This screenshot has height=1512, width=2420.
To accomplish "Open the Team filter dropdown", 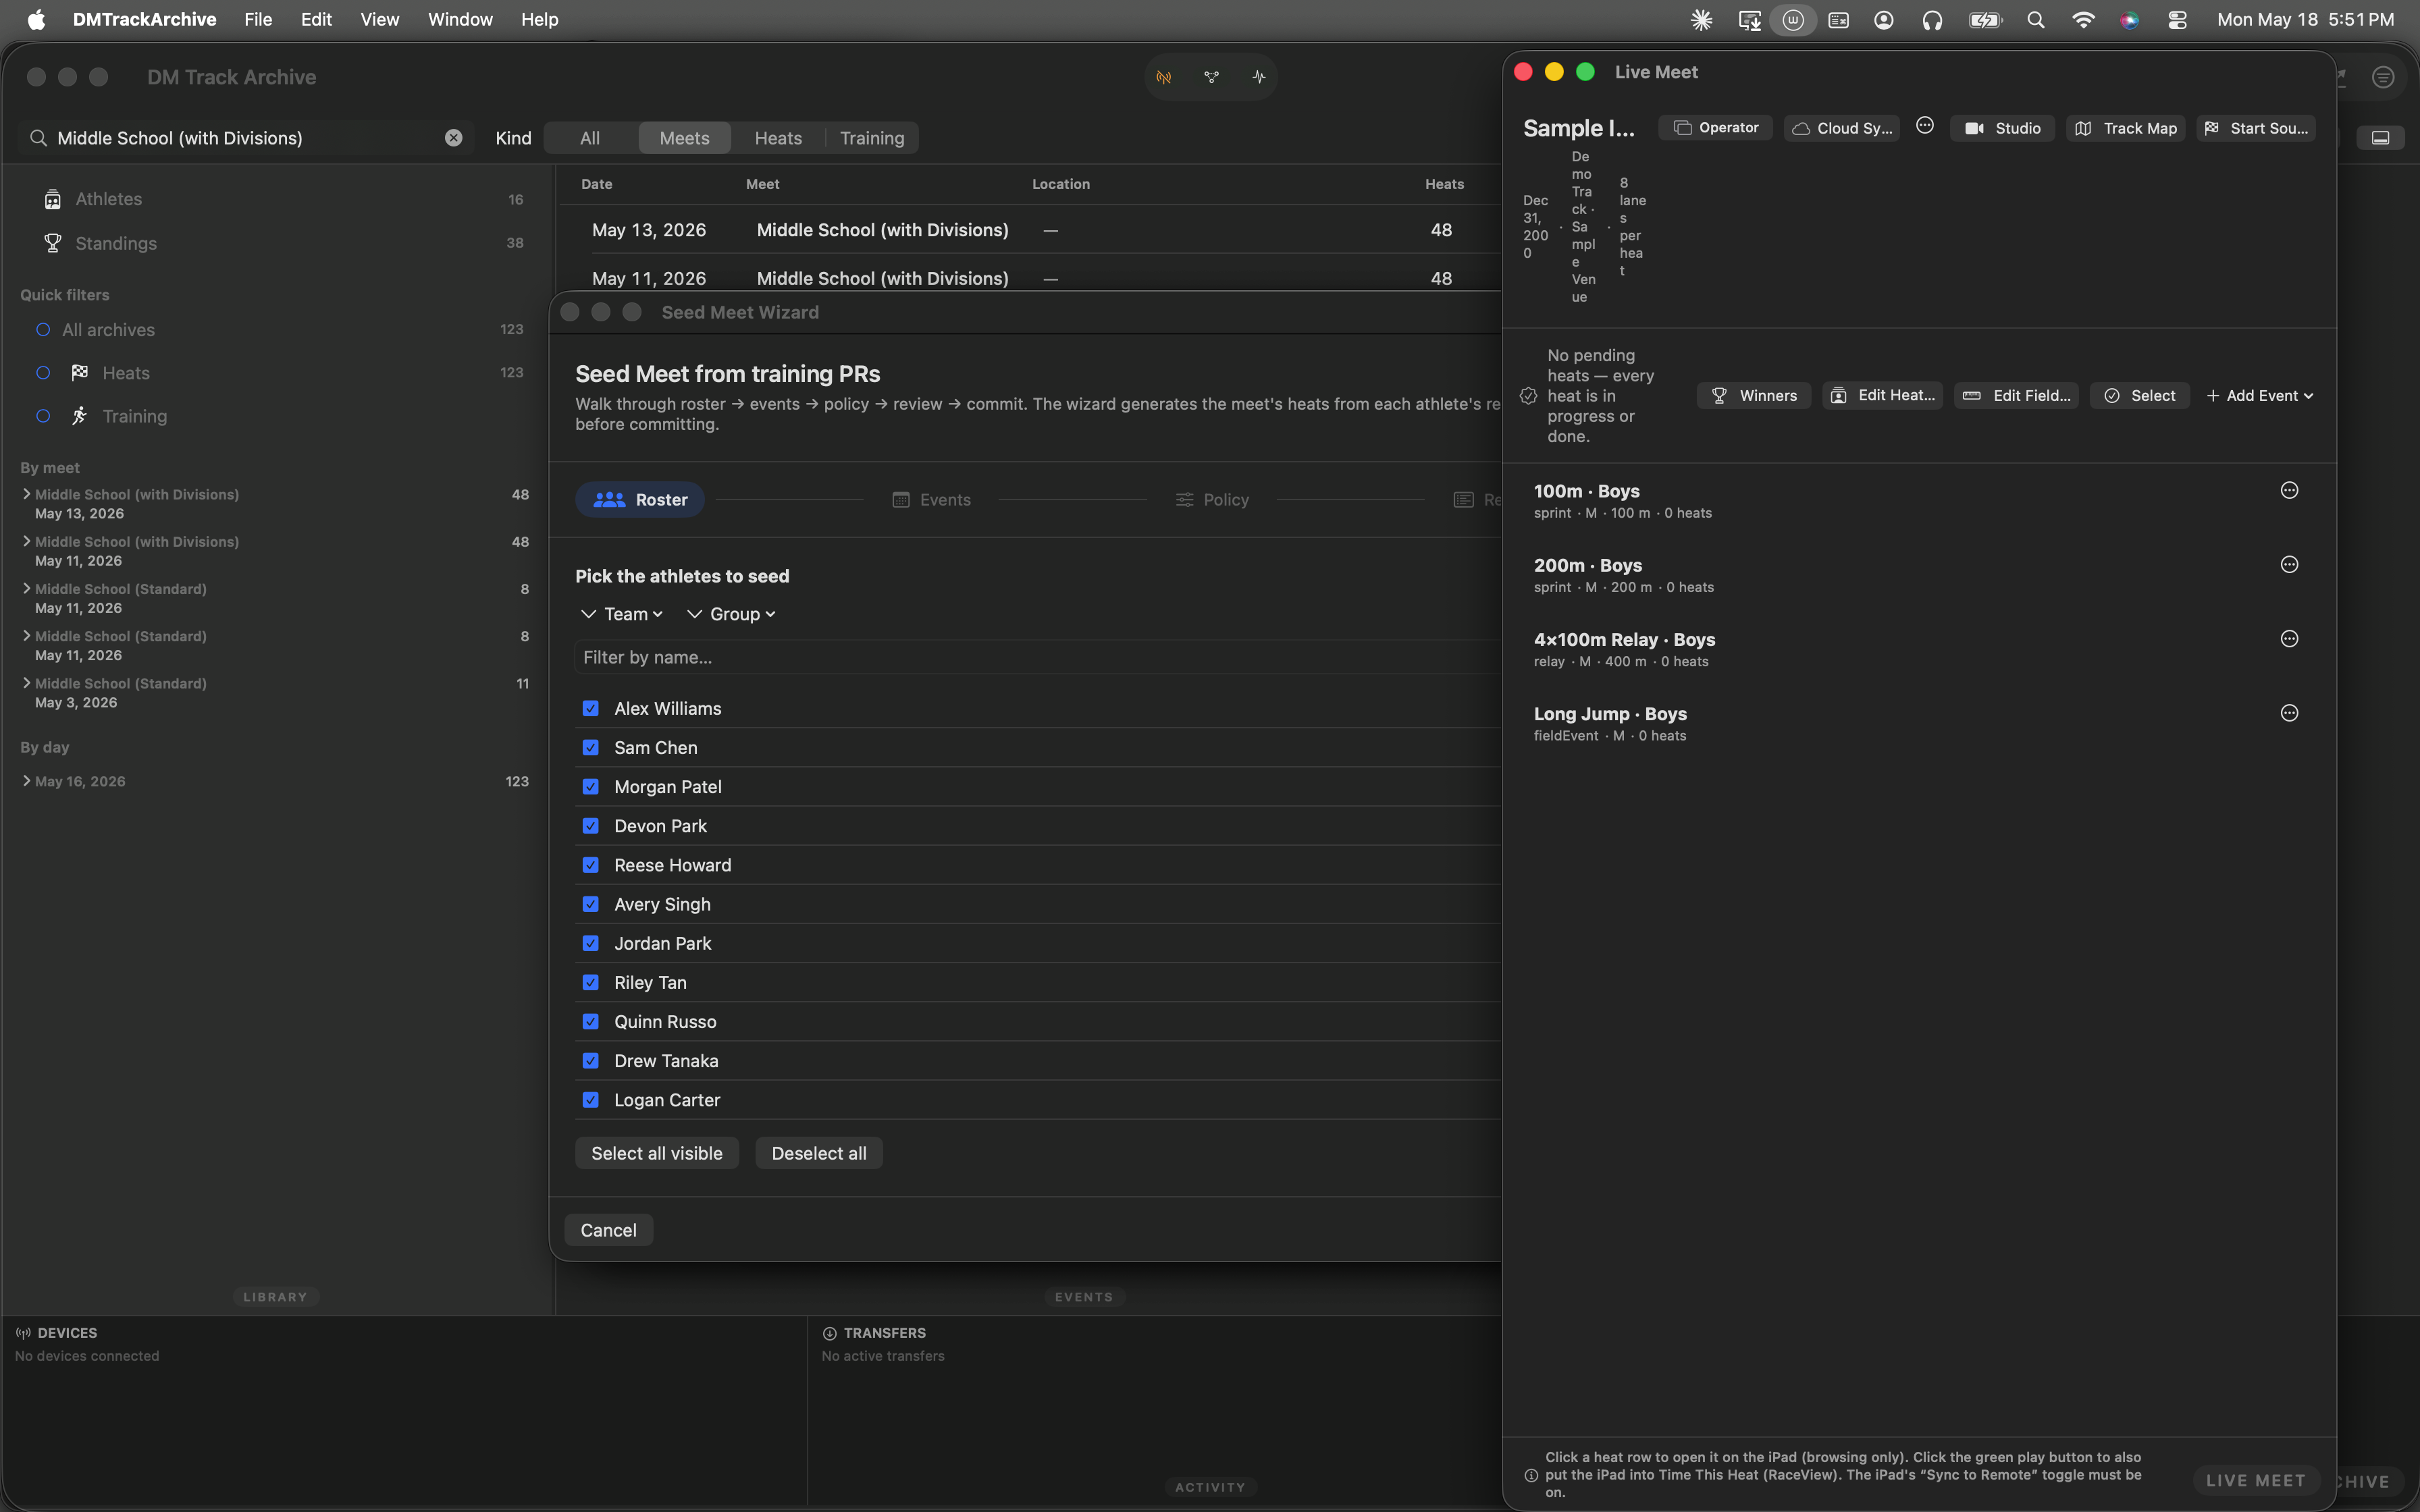I will tap(622, 614).
